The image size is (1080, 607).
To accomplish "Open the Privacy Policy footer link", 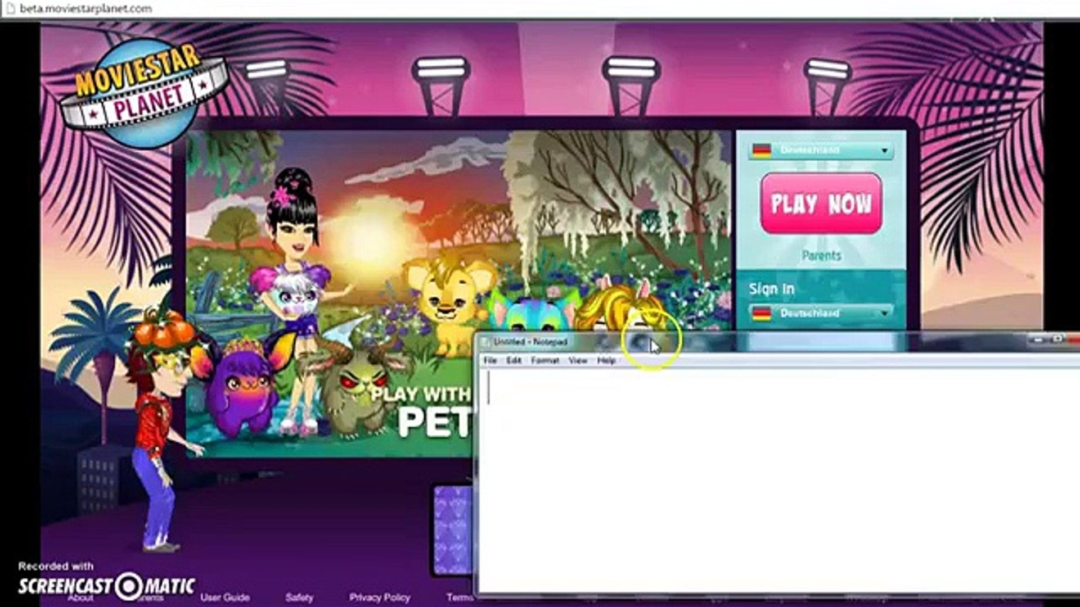I will coord(379,597).
